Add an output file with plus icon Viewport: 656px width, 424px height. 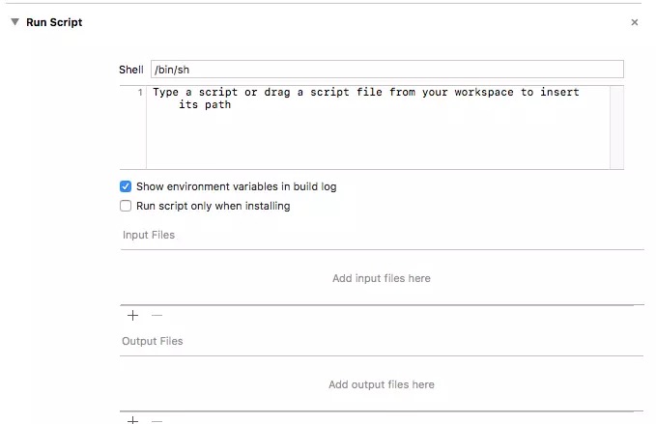coord(132,420)
